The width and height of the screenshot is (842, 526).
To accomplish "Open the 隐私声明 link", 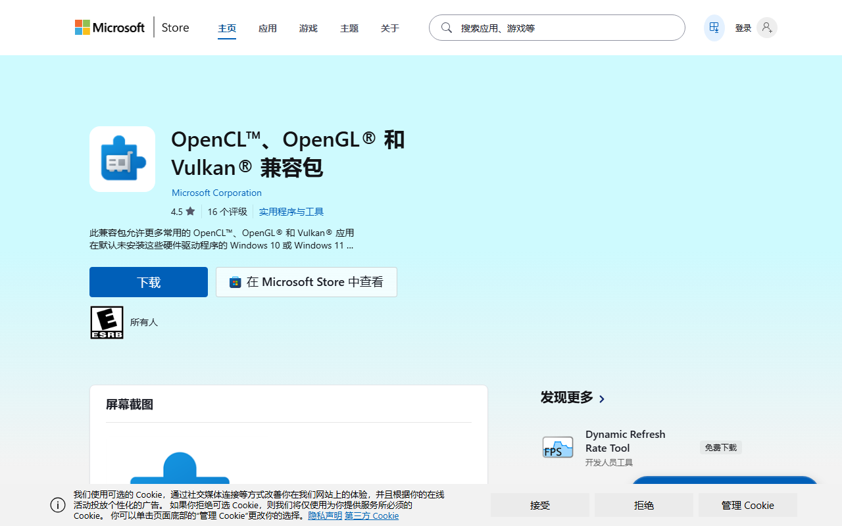I will 325,515.
